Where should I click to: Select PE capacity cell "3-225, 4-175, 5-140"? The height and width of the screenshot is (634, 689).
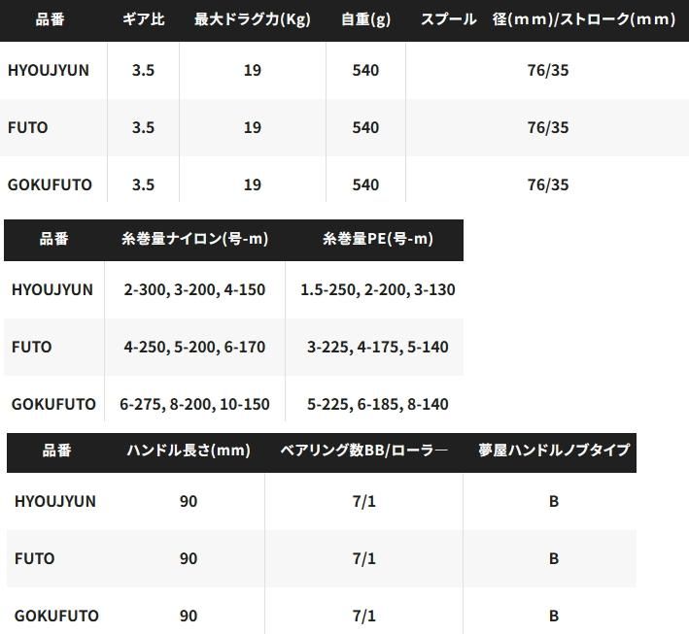click(377, 347)
